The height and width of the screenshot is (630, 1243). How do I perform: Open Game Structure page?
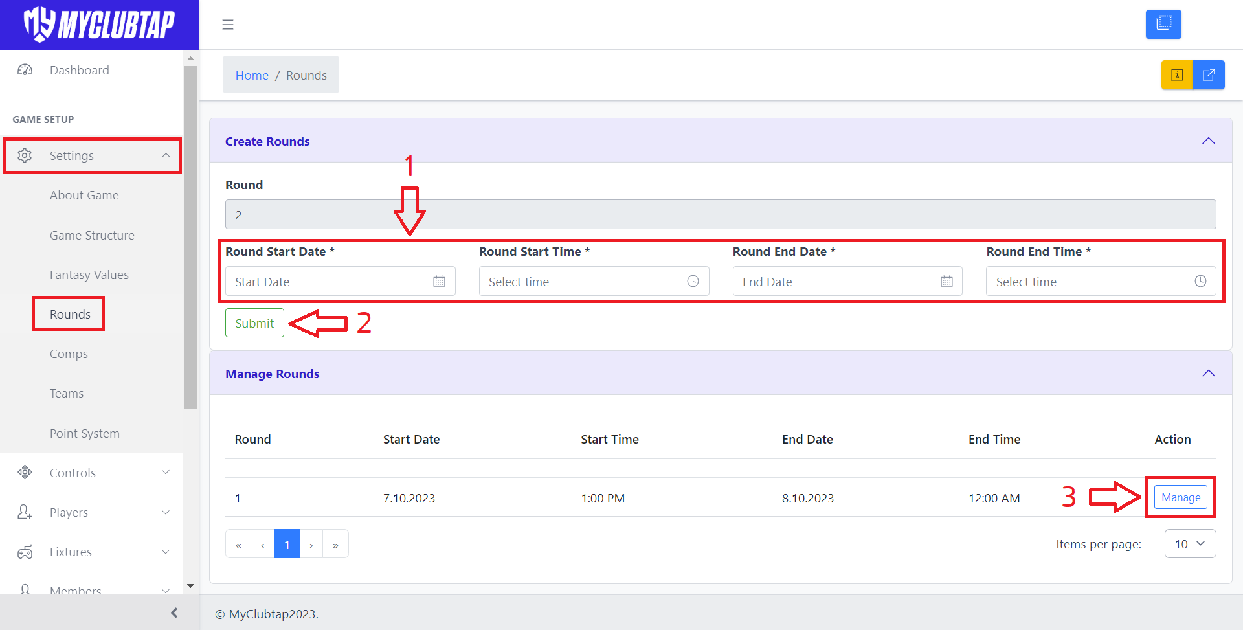[x=92, y=235]
